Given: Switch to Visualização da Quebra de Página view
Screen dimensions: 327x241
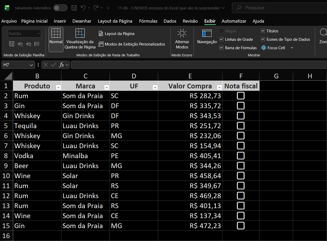Looking at the screenshot, I should (x=80, y=39).
